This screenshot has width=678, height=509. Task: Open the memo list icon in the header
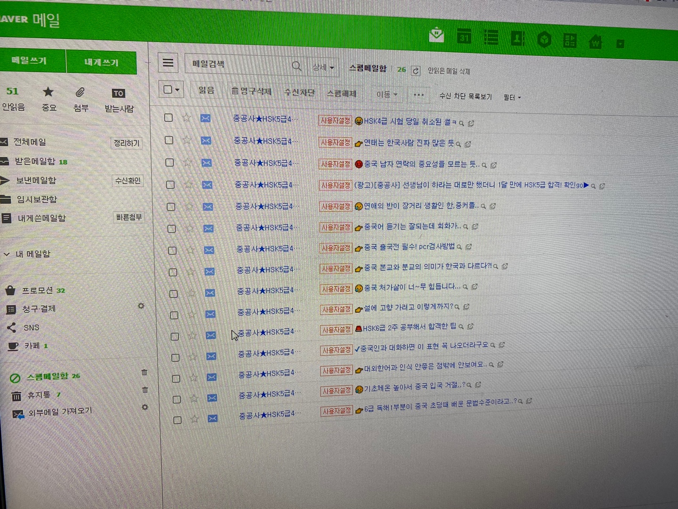[491, 37]
